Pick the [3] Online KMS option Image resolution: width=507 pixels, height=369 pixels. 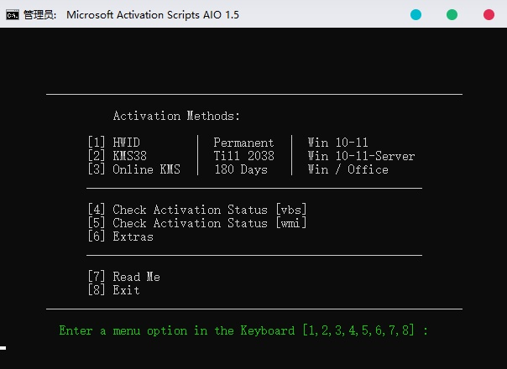[133, 169]
